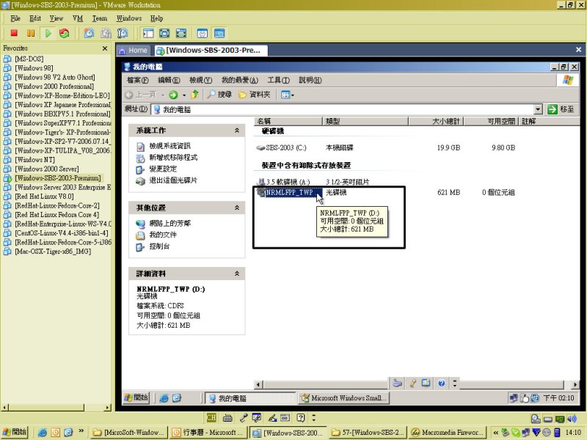Screen dimensions: 587x440
Task: Open the VMware File menu
Action: click(x=15, y=18)
